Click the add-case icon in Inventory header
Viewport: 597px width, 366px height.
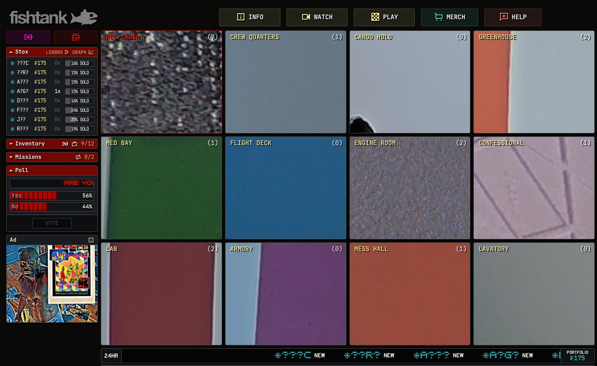point(75,144)
